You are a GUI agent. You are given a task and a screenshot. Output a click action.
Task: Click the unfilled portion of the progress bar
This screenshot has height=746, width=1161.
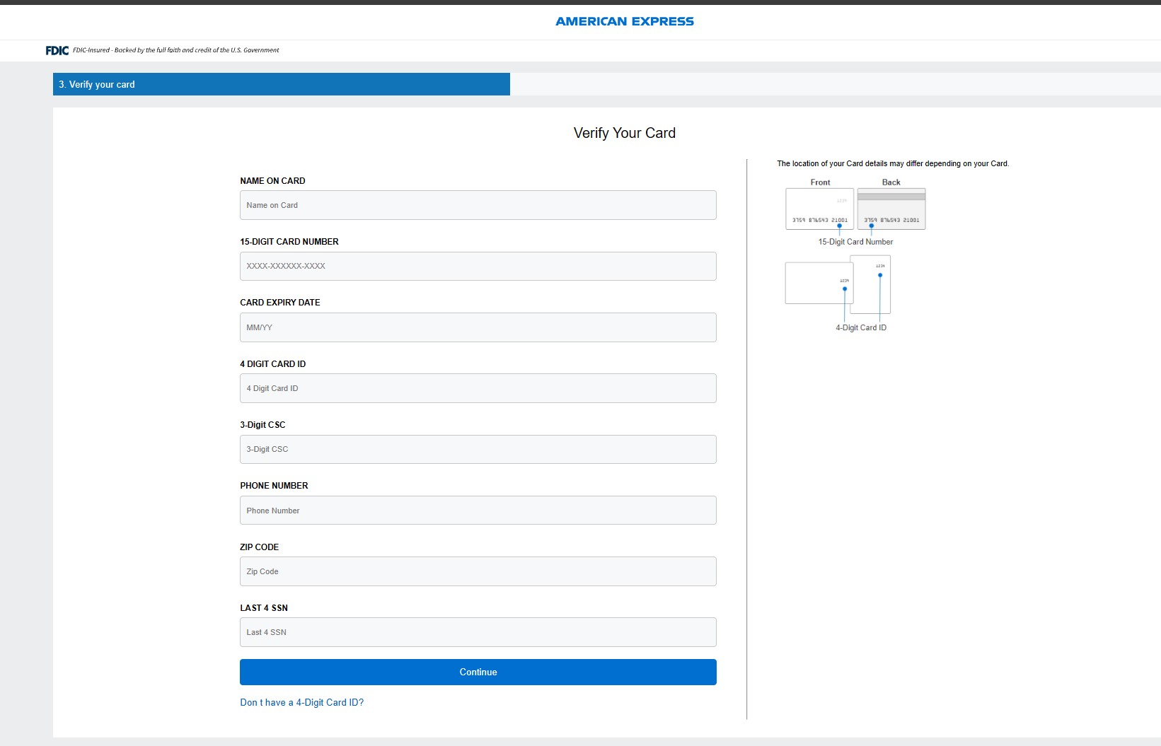click(x=835, y=84)
